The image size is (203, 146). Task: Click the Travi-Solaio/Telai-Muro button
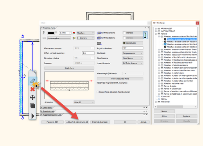120,79
